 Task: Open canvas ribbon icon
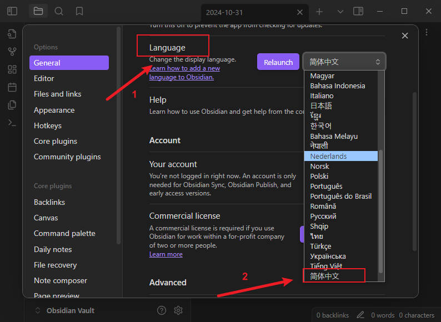(x=12, y=69)
